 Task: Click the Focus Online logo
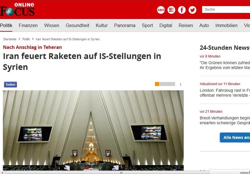(x=17, y=9)
